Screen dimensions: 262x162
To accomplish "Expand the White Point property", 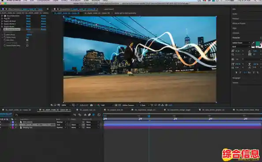I will click(x=2, y=37).
